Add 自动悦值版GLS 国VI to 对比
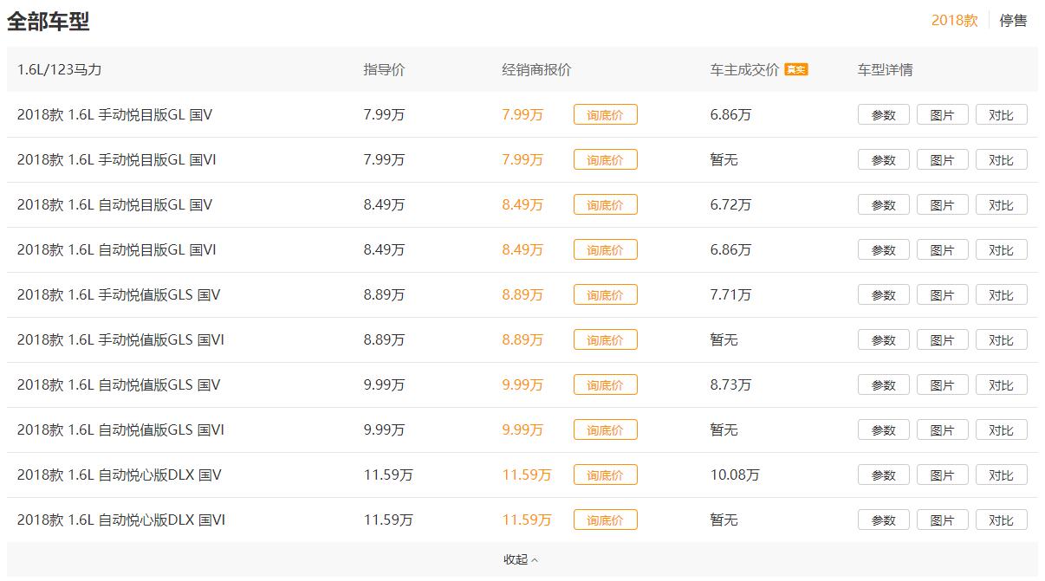The image size is (1045, 581). coord(1001,429)
